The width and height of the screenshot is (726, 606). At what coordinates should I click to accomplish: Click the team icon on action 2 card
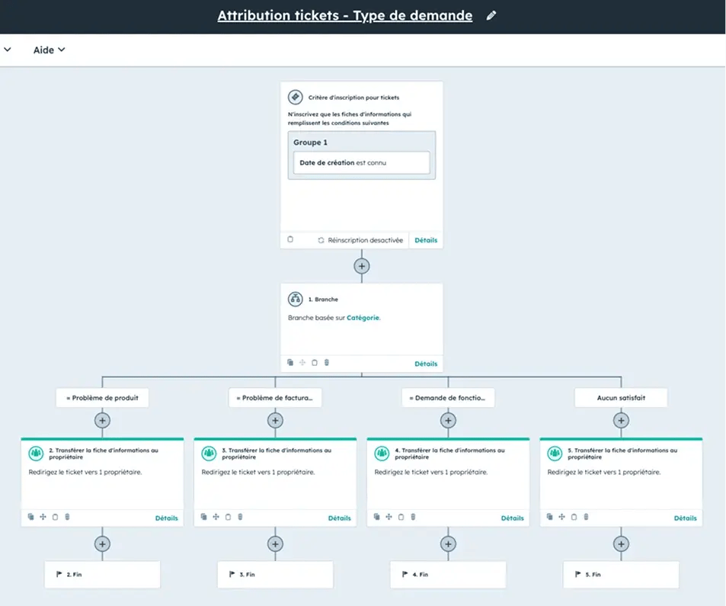36,453
